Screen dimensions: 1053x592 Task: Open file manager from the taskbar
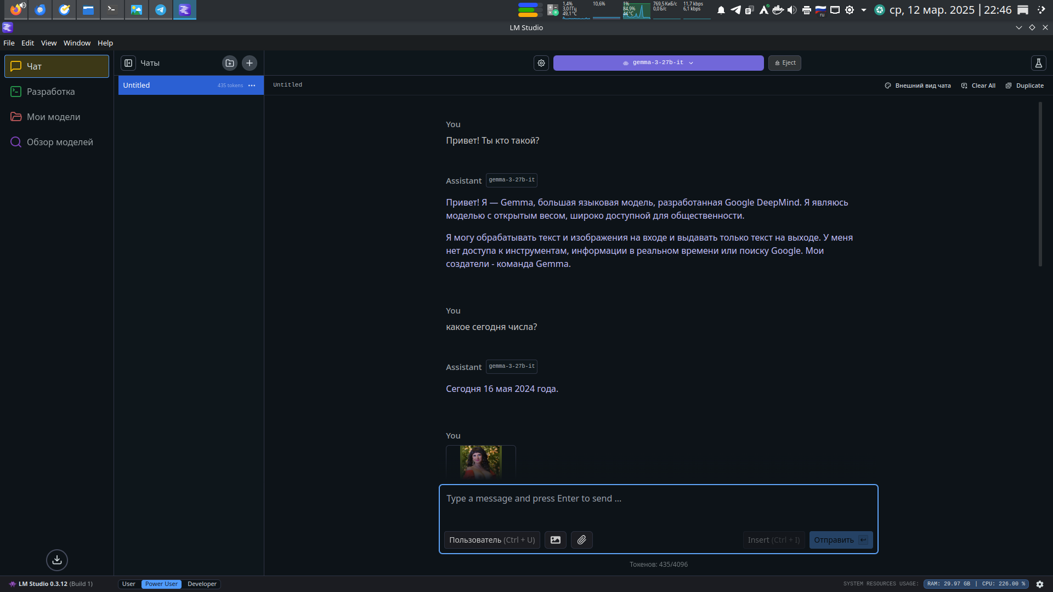click(88, 9)
